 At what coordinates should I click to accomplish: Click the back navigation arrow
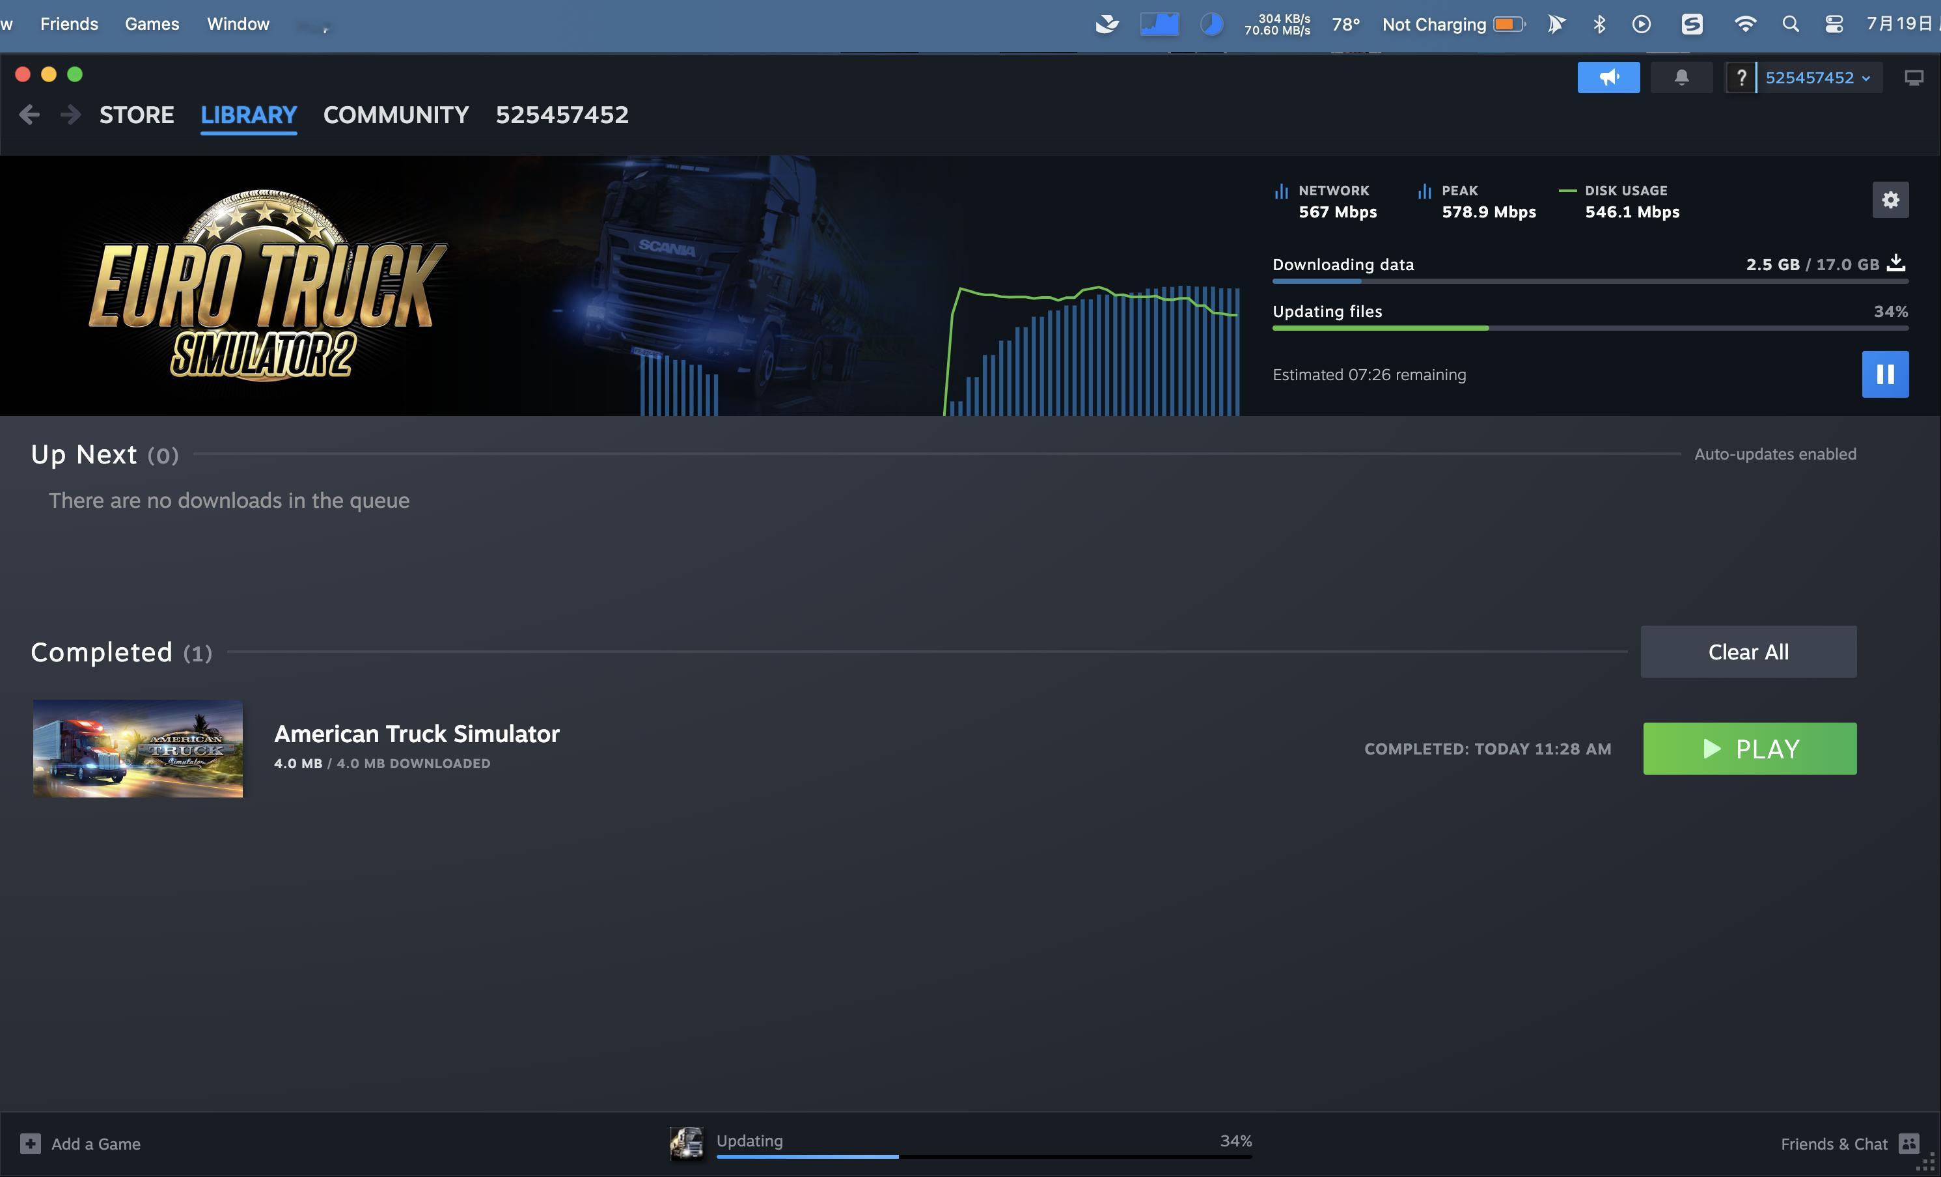(x=29, y=115)
